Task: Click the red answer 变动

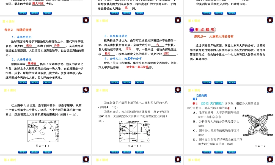Action: [29, 46]
